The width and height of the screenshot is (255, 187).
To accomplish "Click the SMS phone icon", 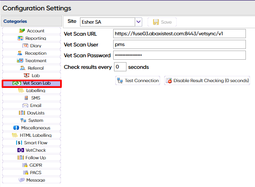I will click(x=26, y=98).
